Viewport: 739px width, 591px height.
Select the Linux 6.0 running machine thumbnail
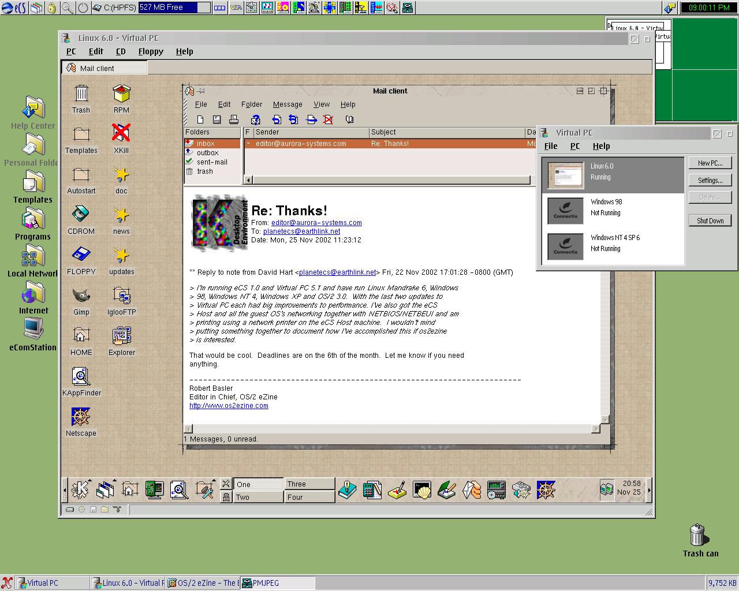(566, 175)
